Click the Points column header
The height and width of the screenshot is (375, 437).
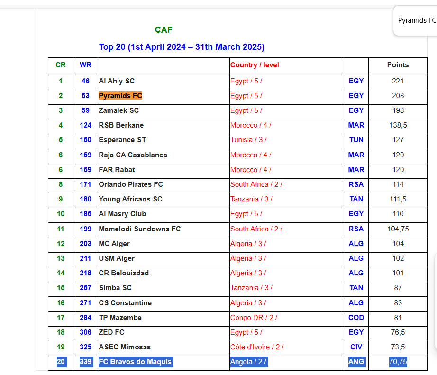pos(398,65)
